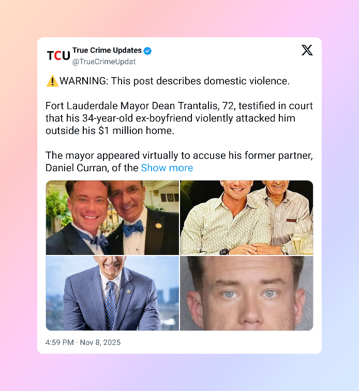Click the blue verified badge
The image size is (359, 391).
[x=148, y=51]
